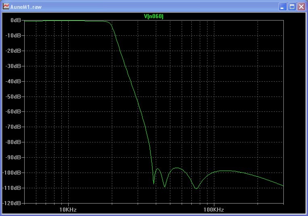Image resolution: width=308 pixels, height=216 pixels.
Task: Minimize the AuneM1.raw window
Action: pos(283,7)
